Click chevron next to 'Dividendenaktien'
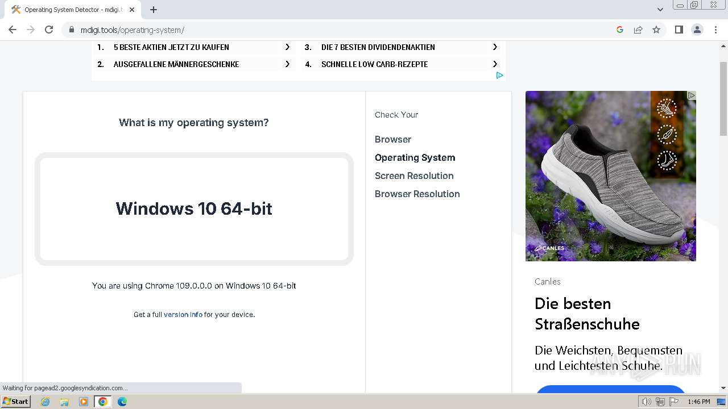The height and width of the screenshot is (409, 728). tap(495, 47)
